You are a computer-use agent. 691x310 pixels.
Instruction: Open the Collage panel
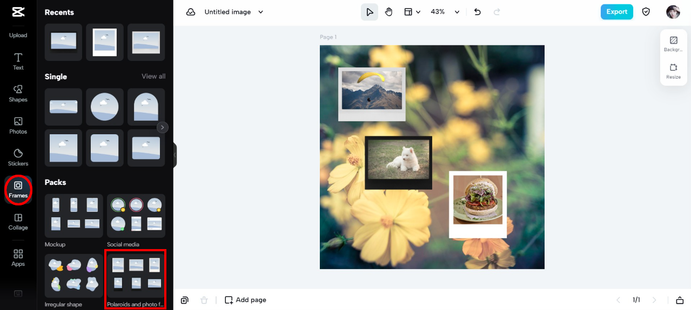click(x=18, y=221)
